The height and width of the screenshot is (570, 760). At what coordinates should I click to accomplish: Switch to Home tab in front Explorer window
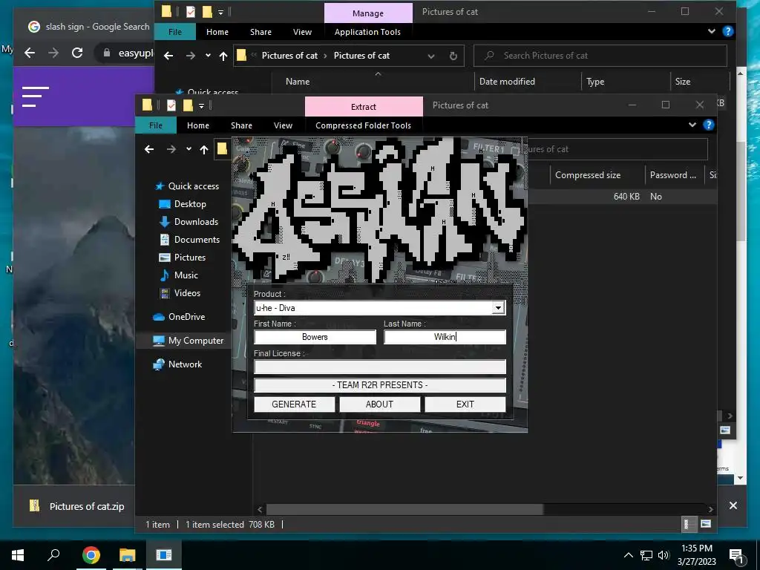coord(198,125)
